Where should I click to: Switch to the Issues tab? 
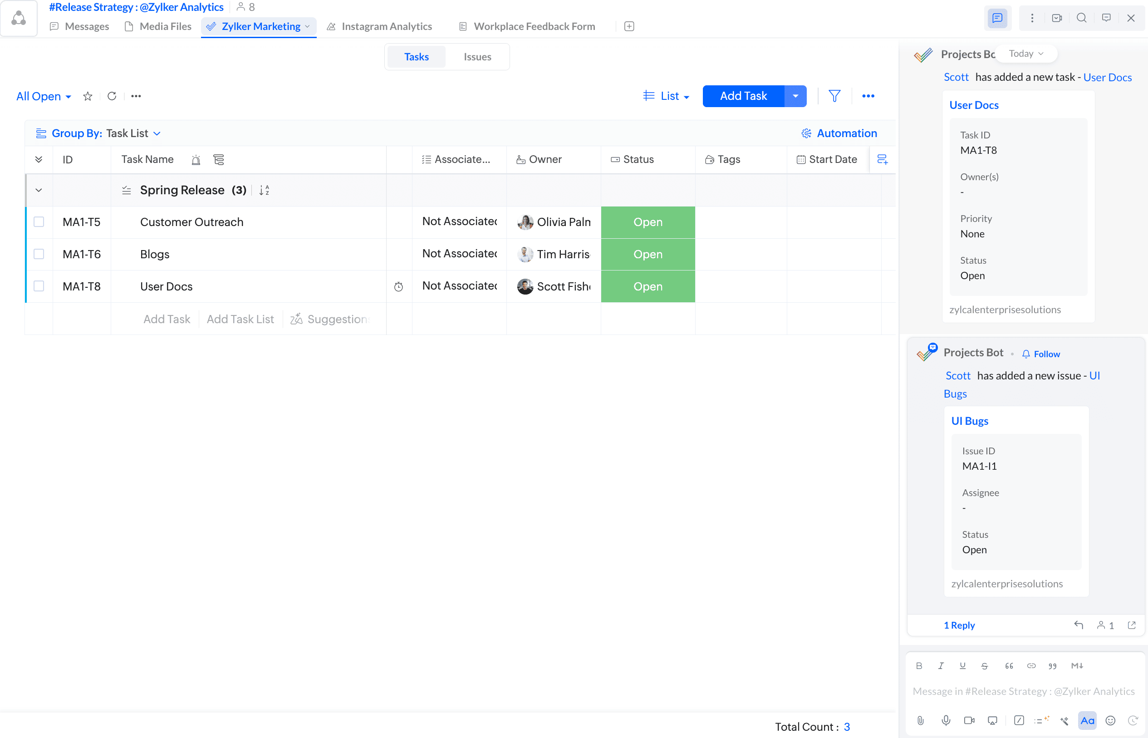(x=477, y=57)
